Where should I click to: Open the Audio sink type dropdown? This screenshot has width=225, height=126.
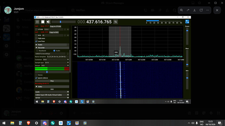pyautogui.click(x=52, y=92)
